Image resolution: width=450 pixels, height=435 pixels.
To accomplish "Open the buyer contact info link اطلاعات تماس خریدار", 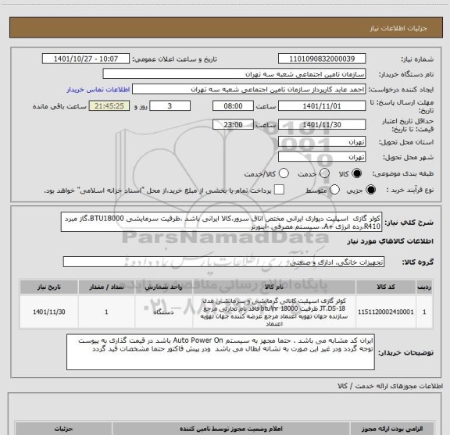I will pyautogui.click(x=98, y=90).
